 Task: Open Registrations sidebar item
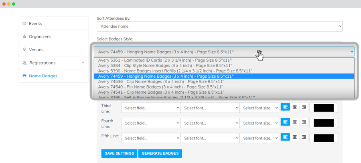(53, 63)
